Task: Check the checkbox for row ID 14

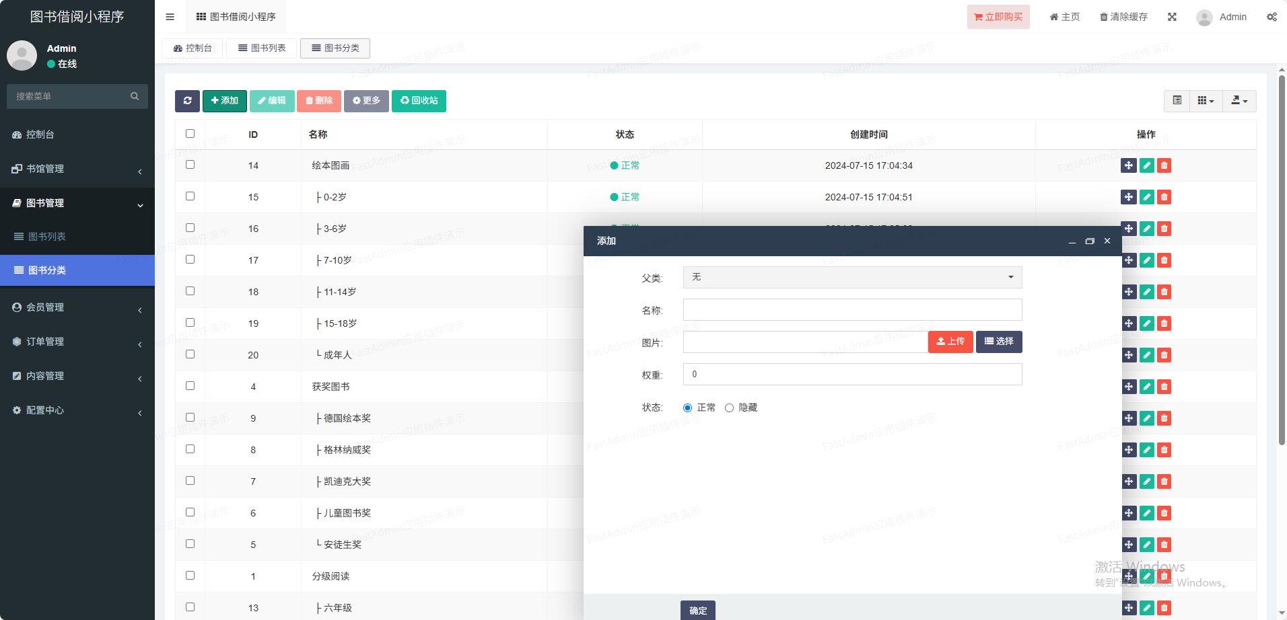Action: (190, 165)
